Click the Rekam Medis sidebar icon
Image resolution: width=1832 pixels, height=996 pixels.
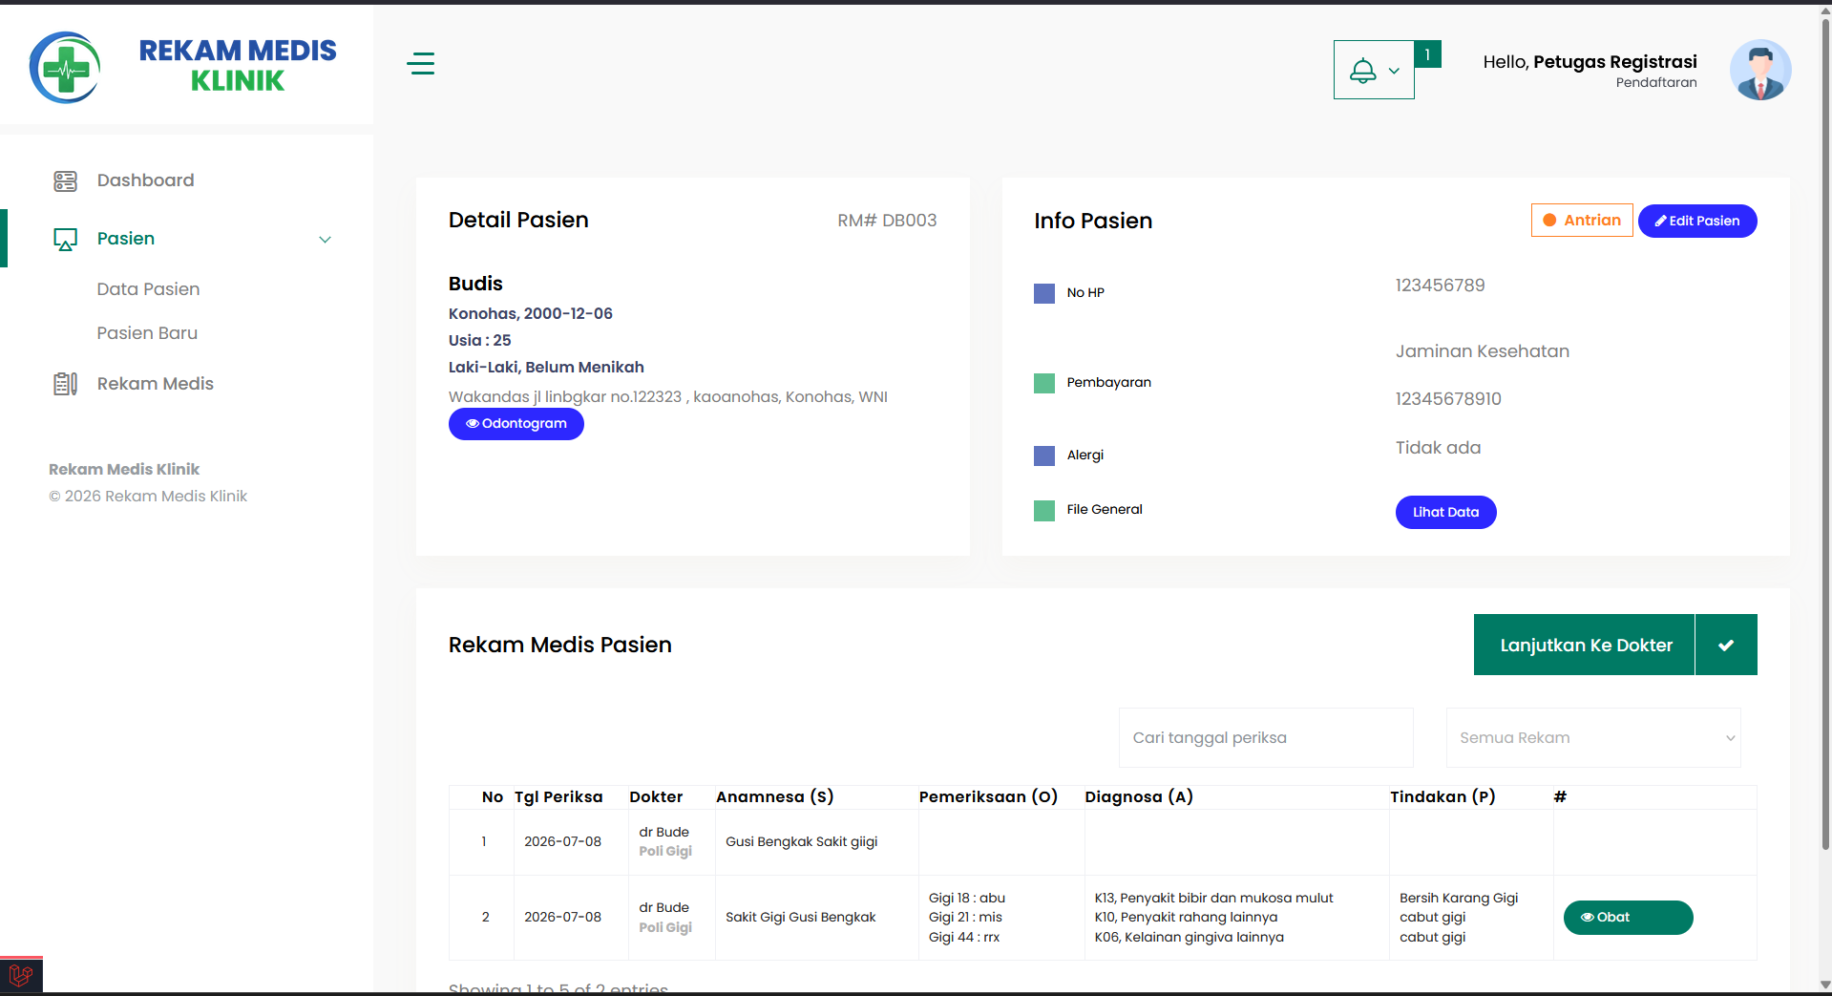click(65, 384)
